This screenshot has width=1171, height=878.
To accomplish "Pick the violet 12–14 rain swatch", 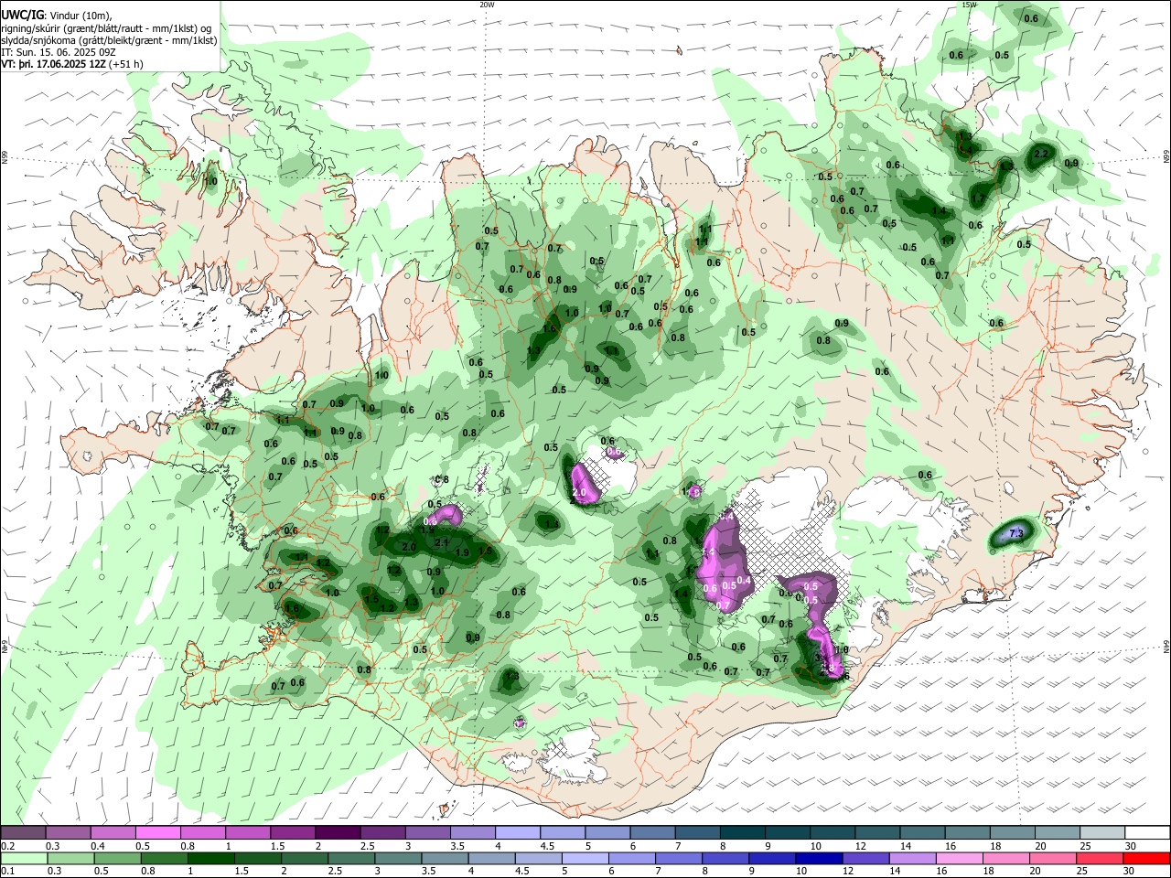I will (866, 858).
